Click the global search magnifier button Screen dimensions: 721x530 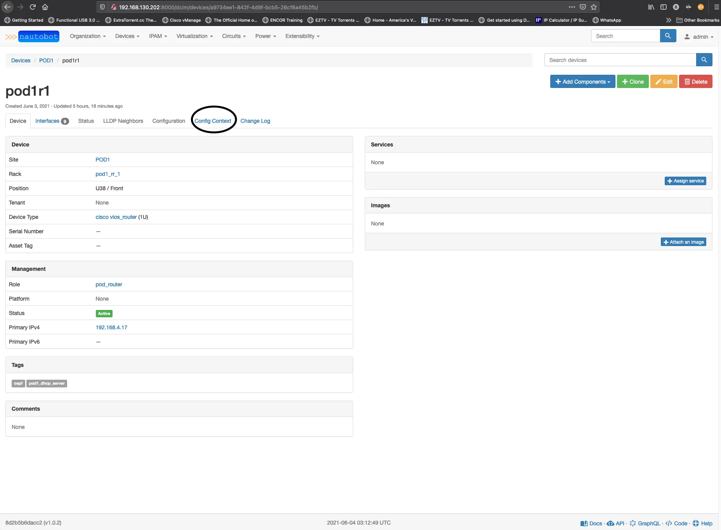[668, 36]
